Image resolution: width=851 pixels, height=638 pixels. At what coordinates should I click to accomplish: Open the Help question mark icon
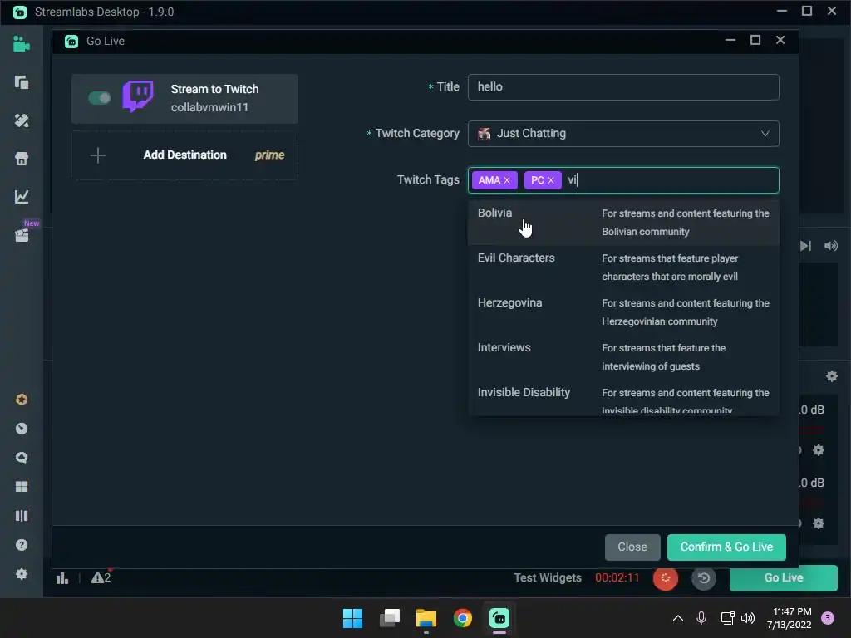[x=21, y=545]
